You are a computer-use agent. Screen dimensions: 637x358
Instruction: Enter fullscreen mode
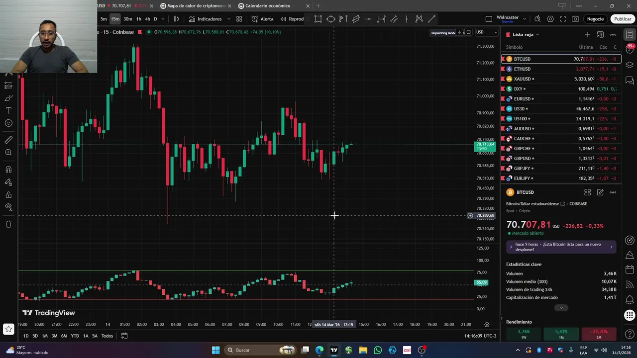tap(563, 19)
